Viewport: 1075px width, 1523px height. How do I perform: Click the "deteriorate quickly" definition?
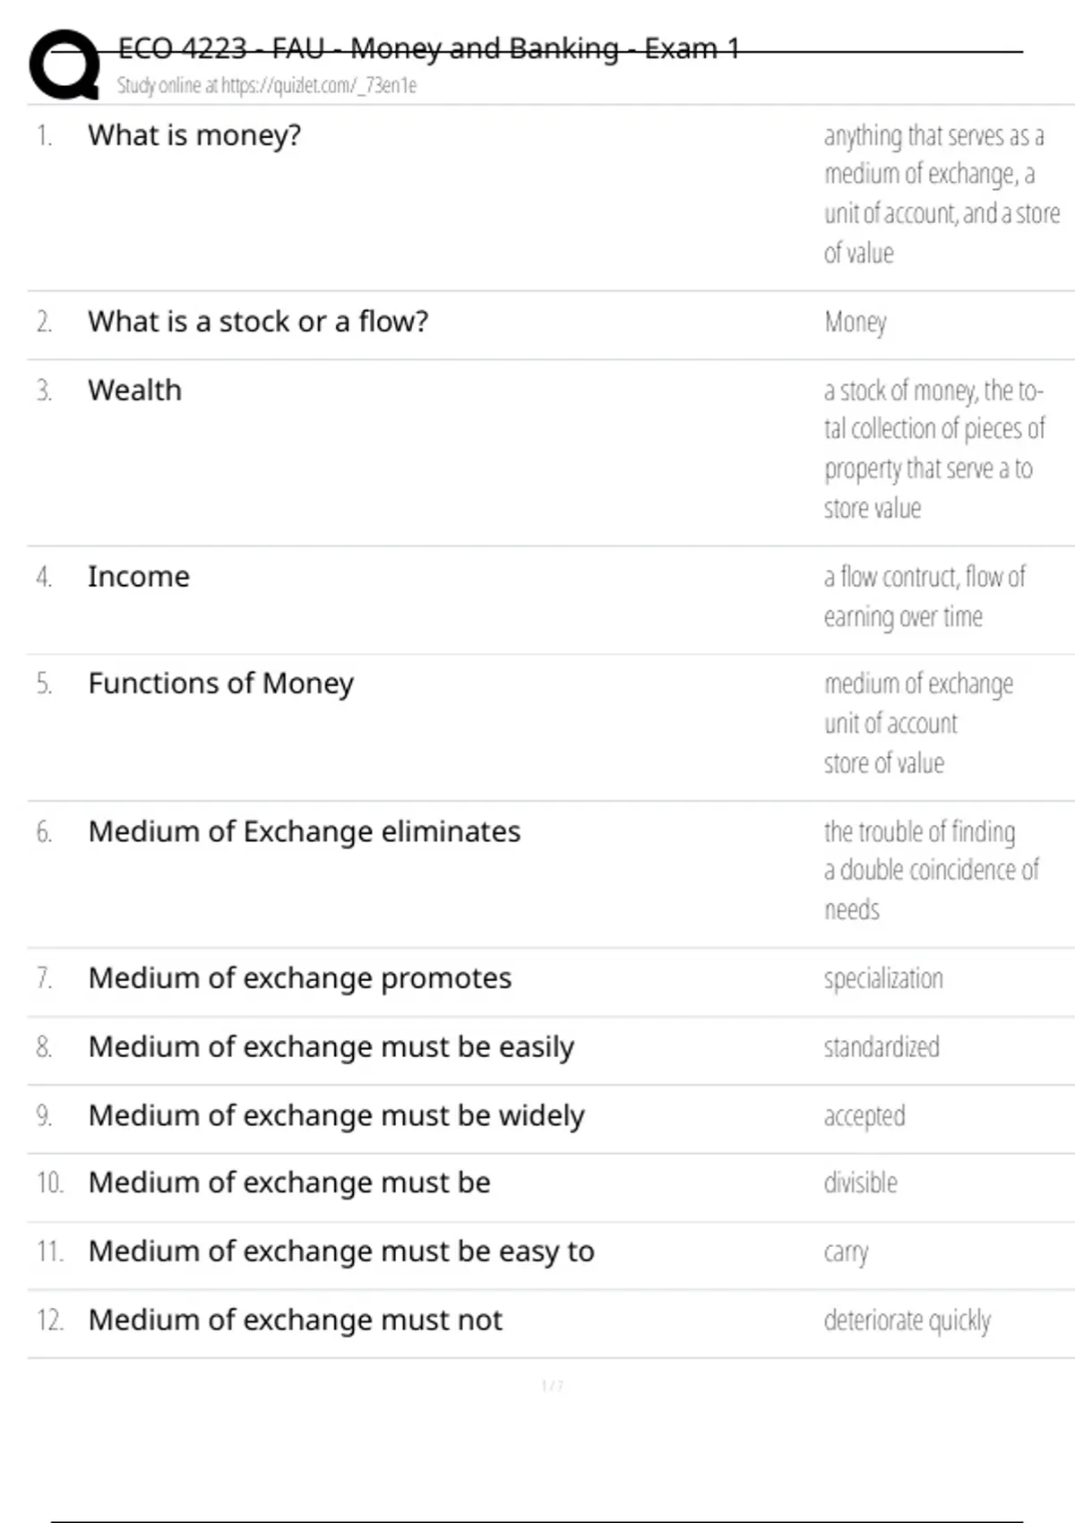[907, 1321]
